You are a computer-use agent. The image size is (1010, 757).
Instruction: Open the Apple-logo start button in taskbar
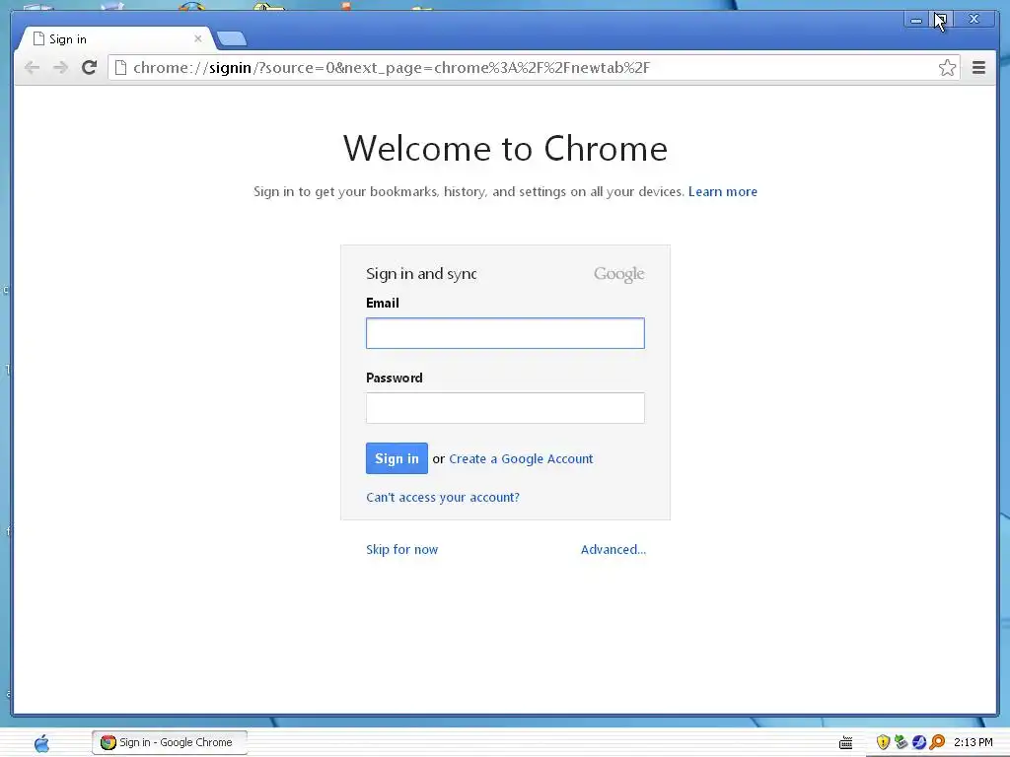(x=41, y=743)
